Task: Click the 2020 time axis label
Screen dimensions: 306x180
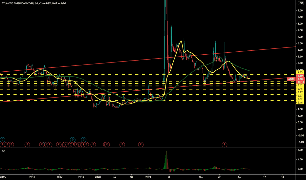Action: coord(98,177)
